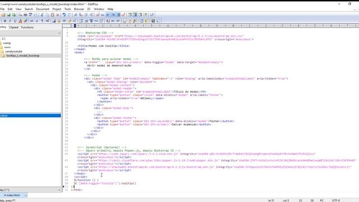
Task: Switch to the Cliptext tab
Action: coord(13,27)
